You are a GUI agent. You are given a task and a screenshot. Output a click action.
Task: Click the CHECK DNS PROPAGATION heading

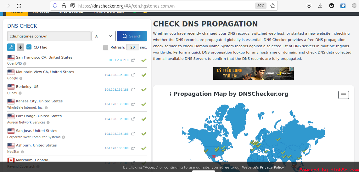[x=205, y=24]
